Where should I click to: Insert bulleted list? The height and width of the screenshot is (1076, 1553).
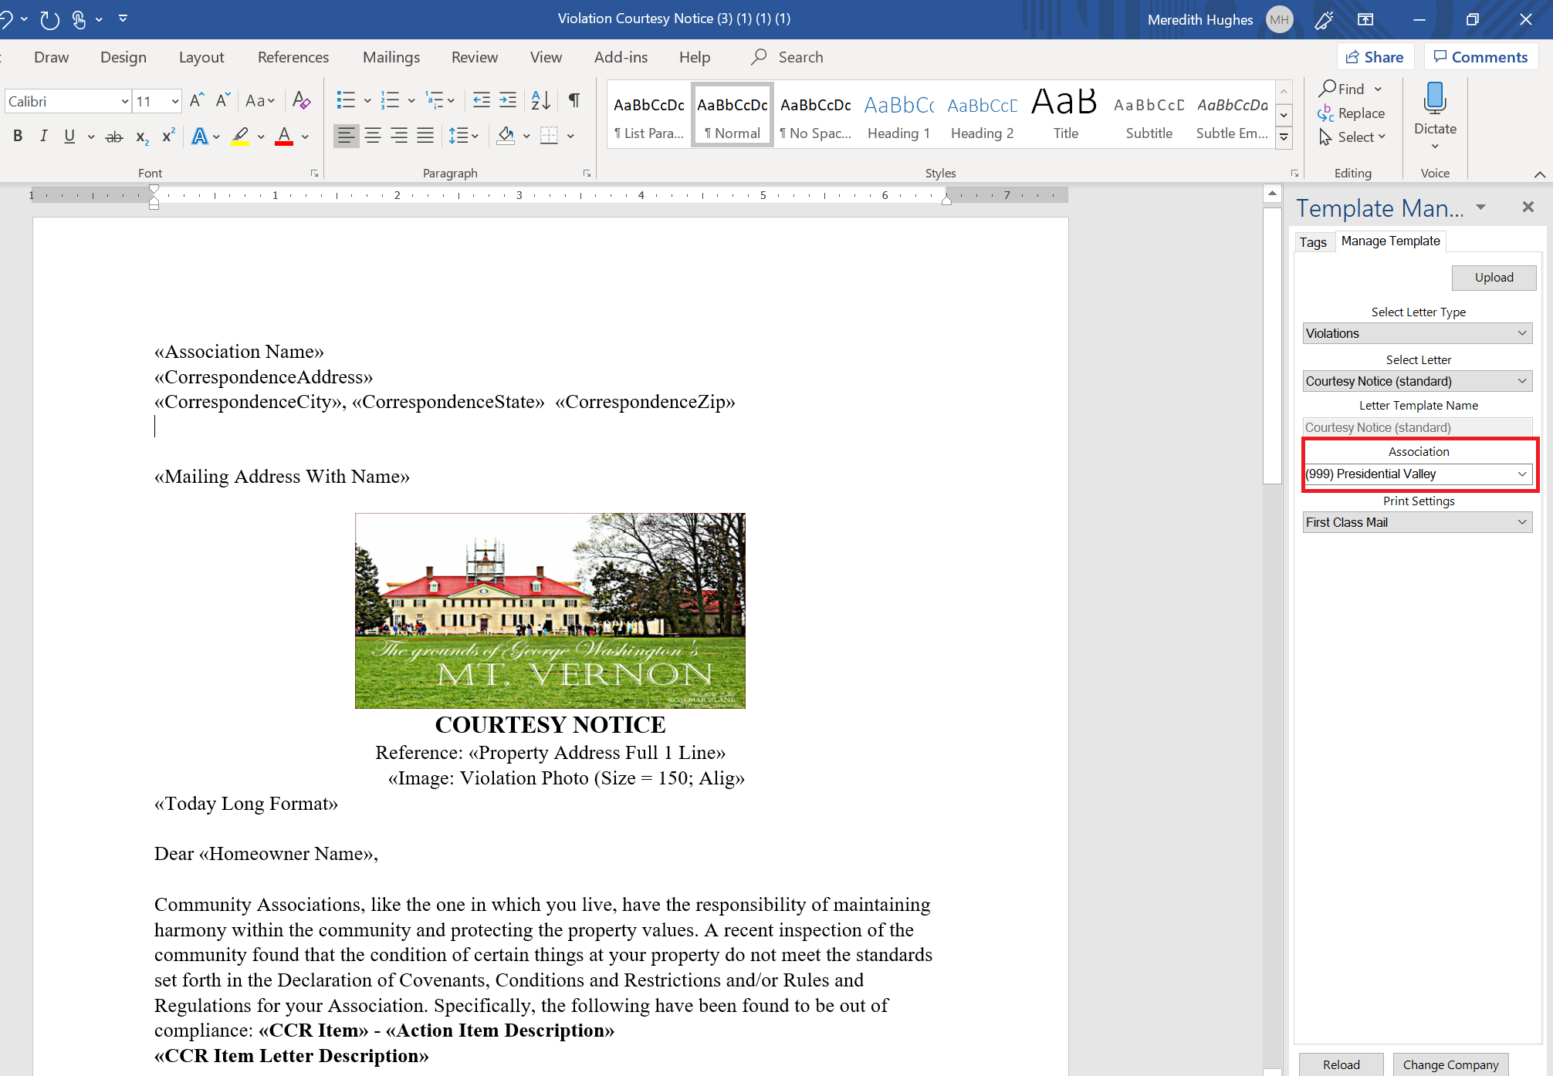click(x=346, y=100)
